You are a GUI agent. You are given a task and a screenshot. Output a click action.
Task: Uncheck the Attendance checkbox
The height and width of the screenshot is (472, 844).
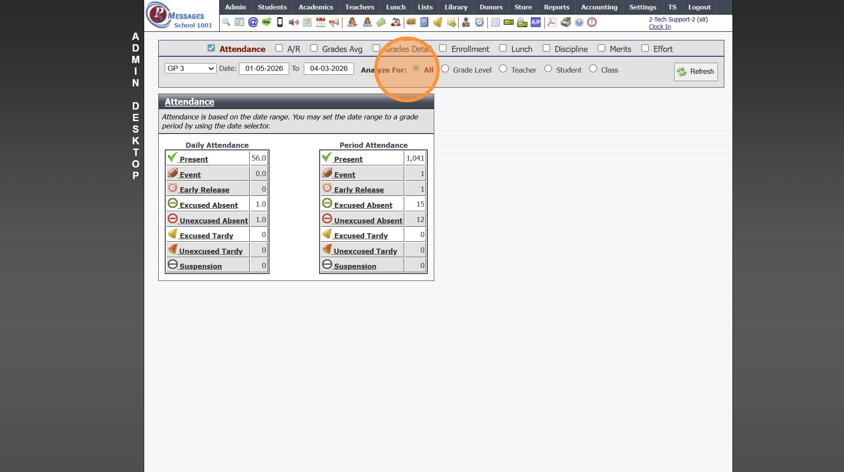pyautogui.click(x=211, y=48)
